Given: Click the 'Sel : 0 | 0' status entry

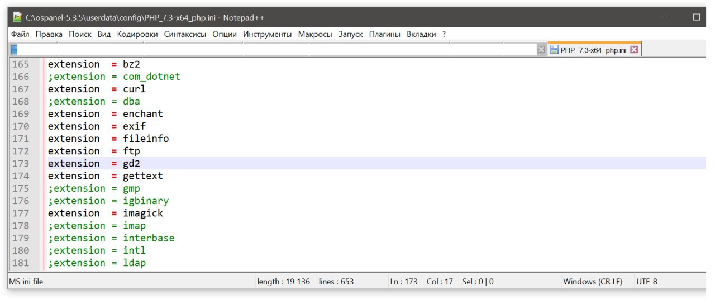Looking at the screenshot, I should (478, 282).
